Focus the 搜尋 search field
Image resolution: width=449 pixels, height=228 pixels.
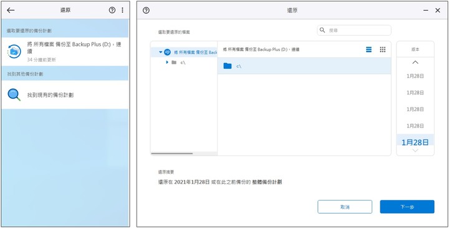pyautogui.click(x=354, y=30)
